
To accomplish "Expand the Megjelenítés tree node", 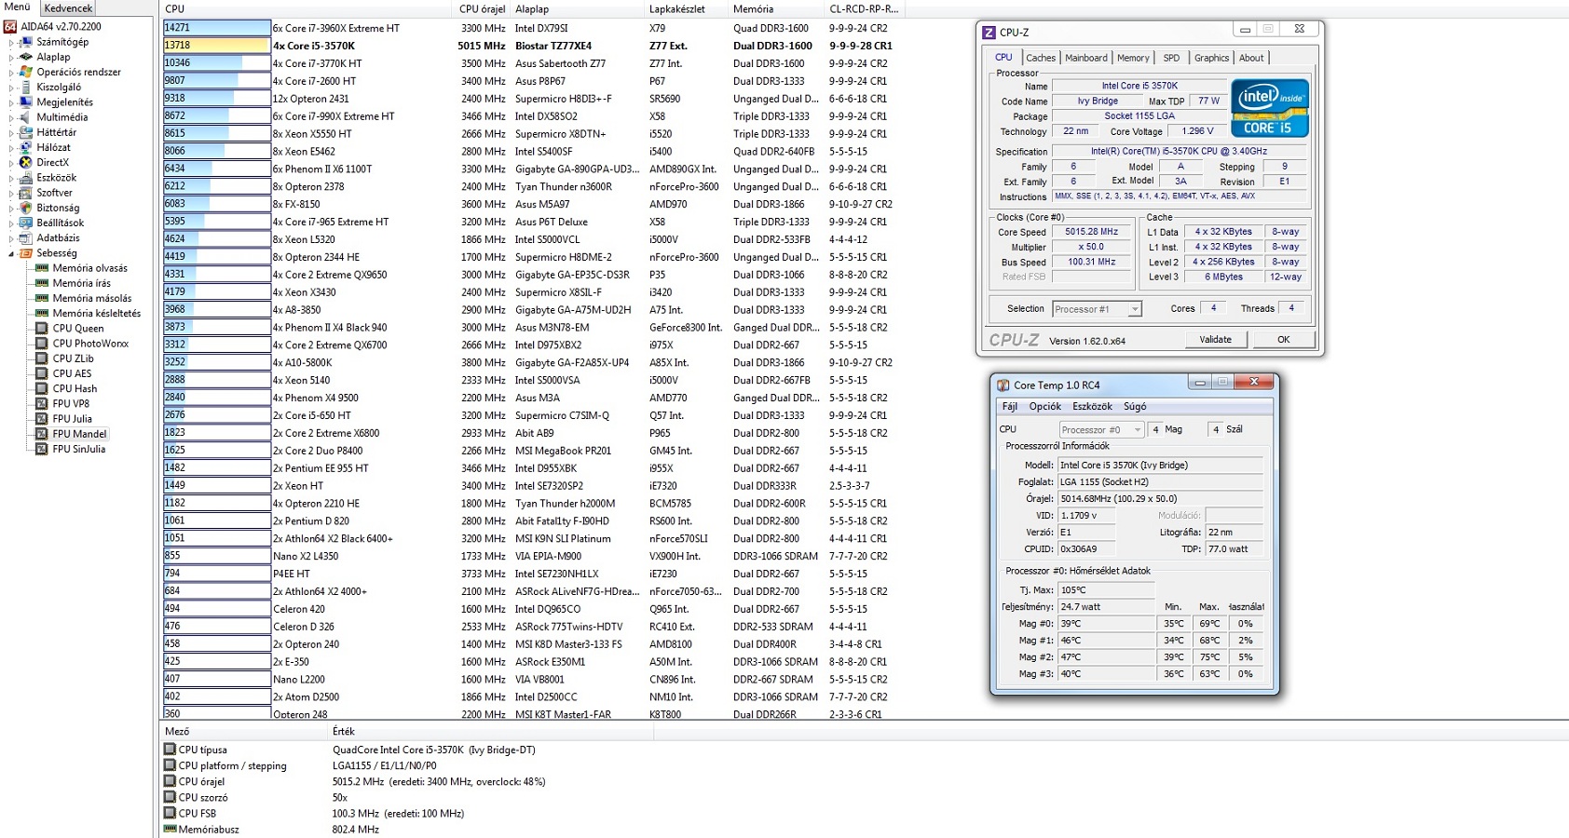I will click(x=11, y=102).
